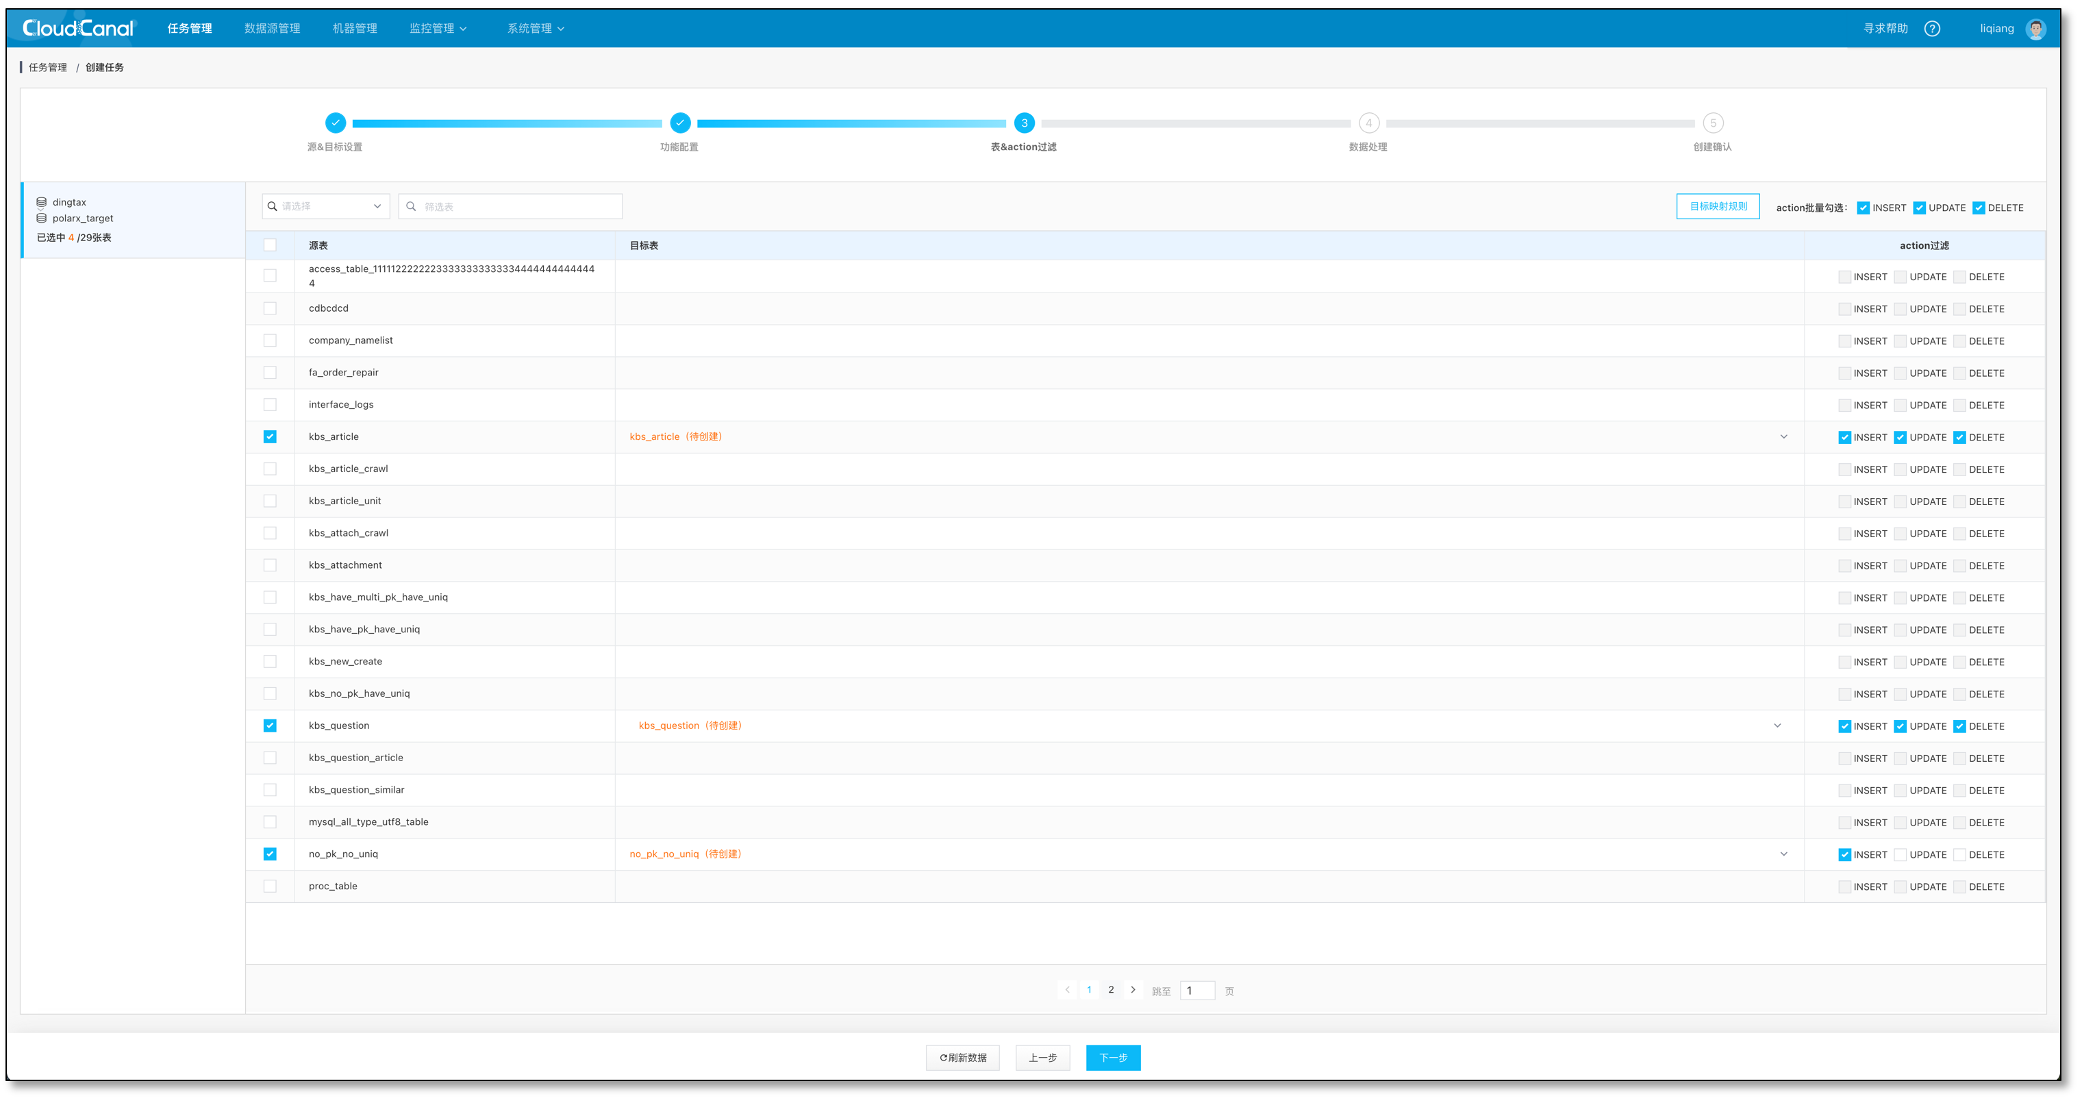Enable UPDATE action for no_pk_no_uniq
The width and height of the screenshot is (2082, 1103).
[1900, 855]
